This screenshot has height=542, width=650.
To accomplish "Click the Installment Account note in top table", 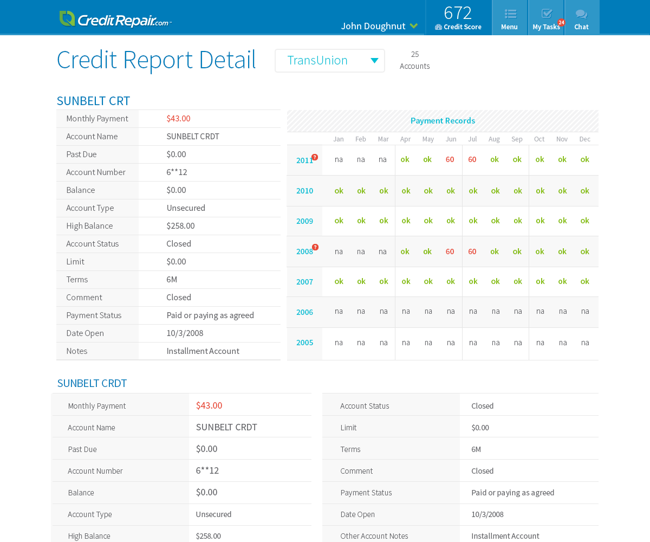I will 203,351.
